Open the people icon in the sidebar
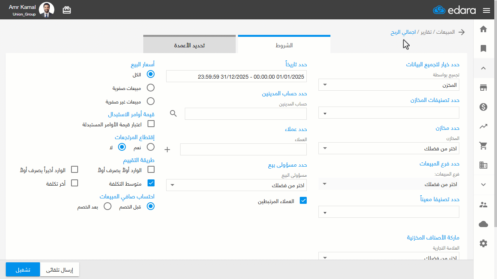The image size is (497, 279). pyautogui.click(x=483, y=205)
